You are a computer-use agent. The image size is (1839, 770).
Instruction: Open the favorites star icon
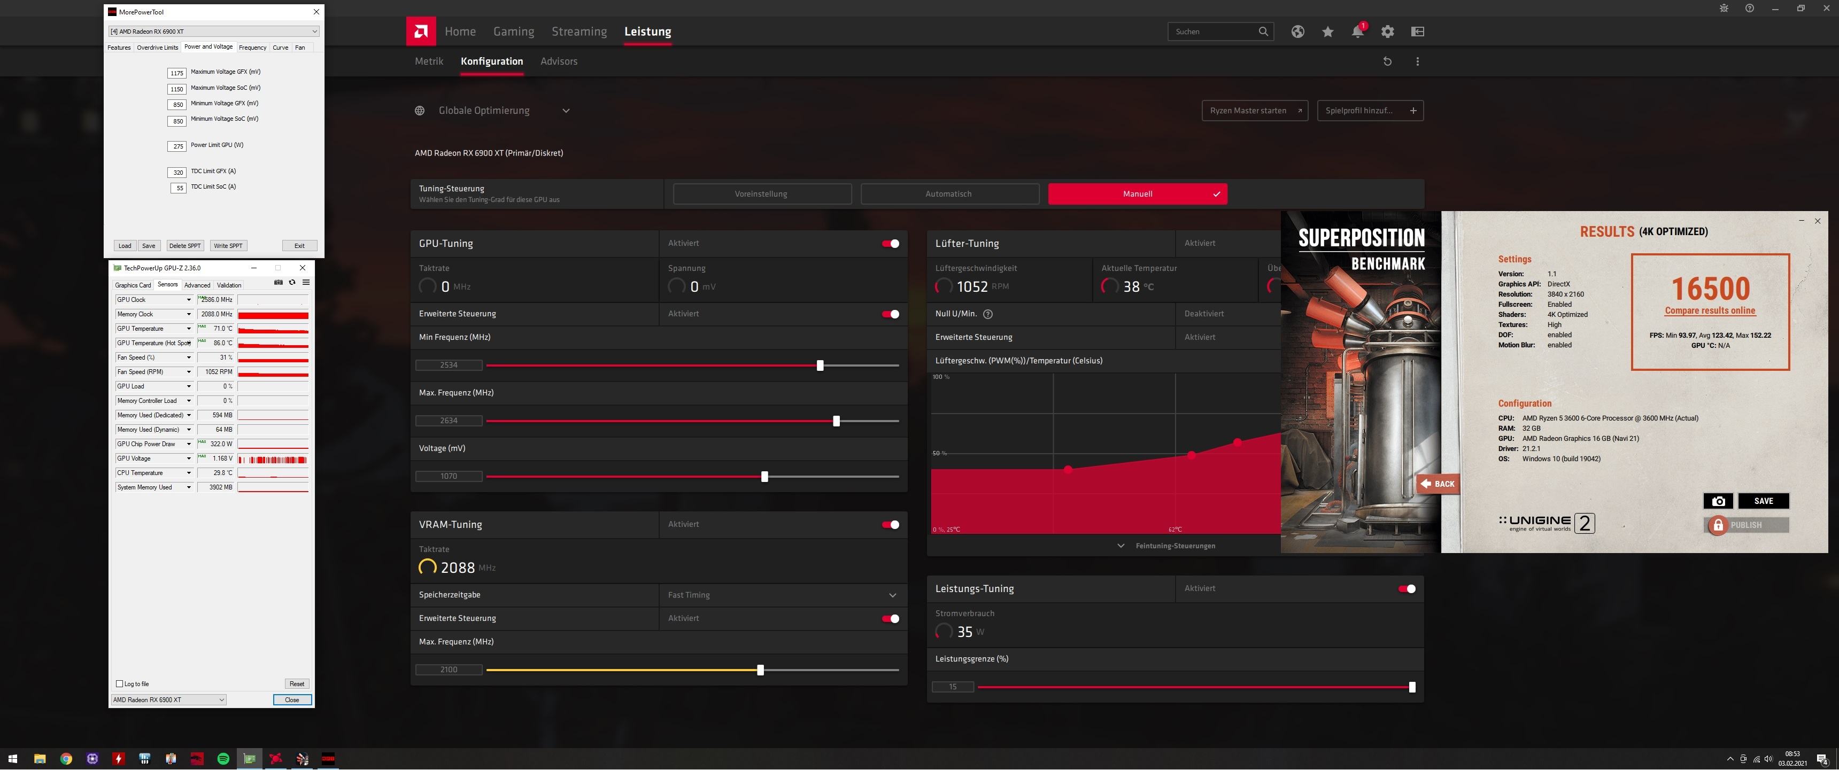[x=1328, y=32]
